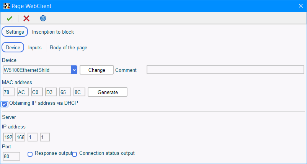Click the Server section label
This screenshot has width=307, height=164.
pos(9,117)
